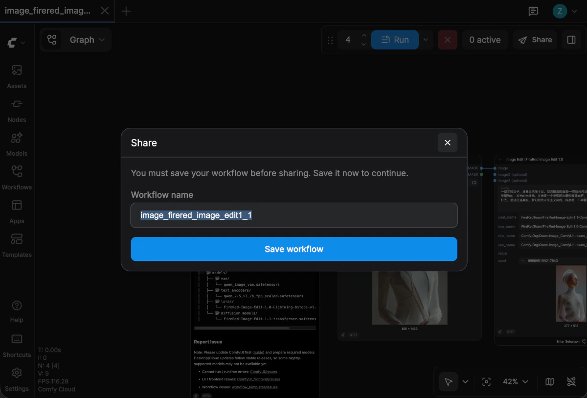Open the Graph view dropdown

click(87, 40)
